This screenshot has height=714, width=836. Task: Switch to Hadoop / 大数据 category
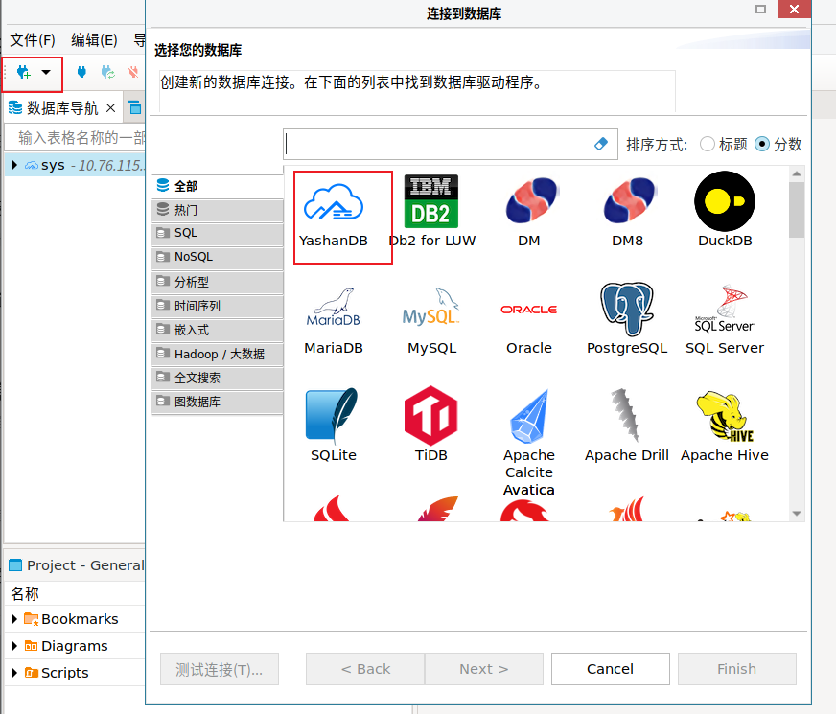pyautogui.click(x=218, y=354)
